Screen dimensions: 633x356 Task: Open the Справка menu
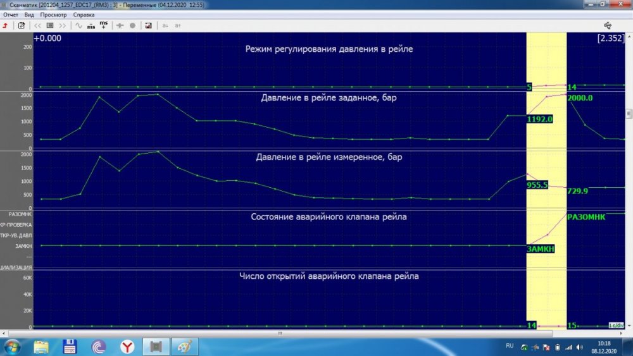[84, 15]
